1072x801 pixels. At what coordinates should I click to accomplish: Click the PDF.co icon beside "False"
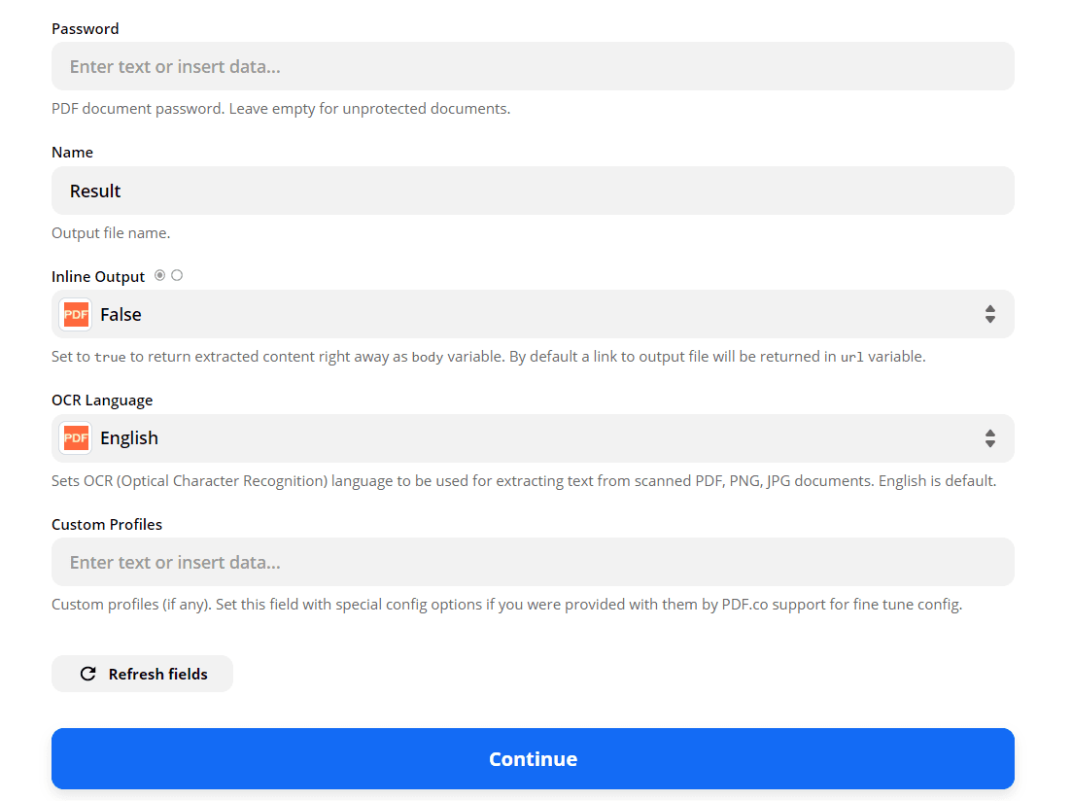(x=75, y=314)
